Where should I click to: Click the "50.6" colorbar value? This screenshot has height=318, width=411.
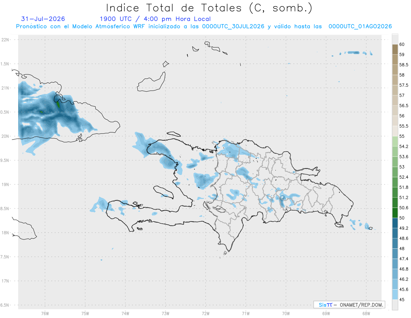pyautogui.click(x=403, y=208)
